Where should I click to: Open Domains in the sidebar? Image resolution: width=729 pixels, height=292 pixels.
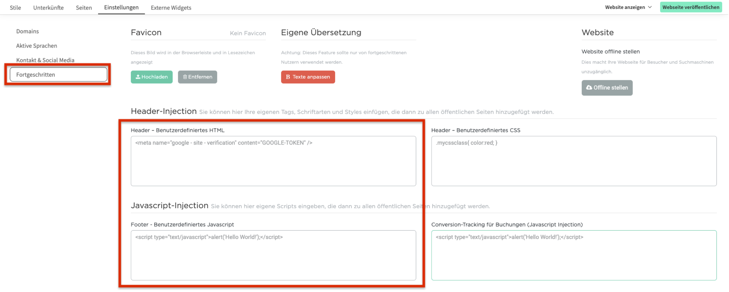pyautogui.click(x=27, y=31)
